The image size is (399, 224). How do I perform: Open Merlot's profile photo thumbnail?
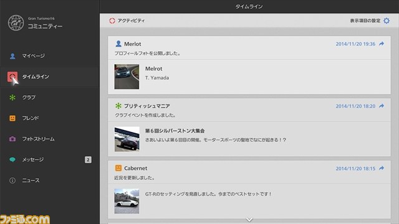pyautogui.click(x=127, y=77)
